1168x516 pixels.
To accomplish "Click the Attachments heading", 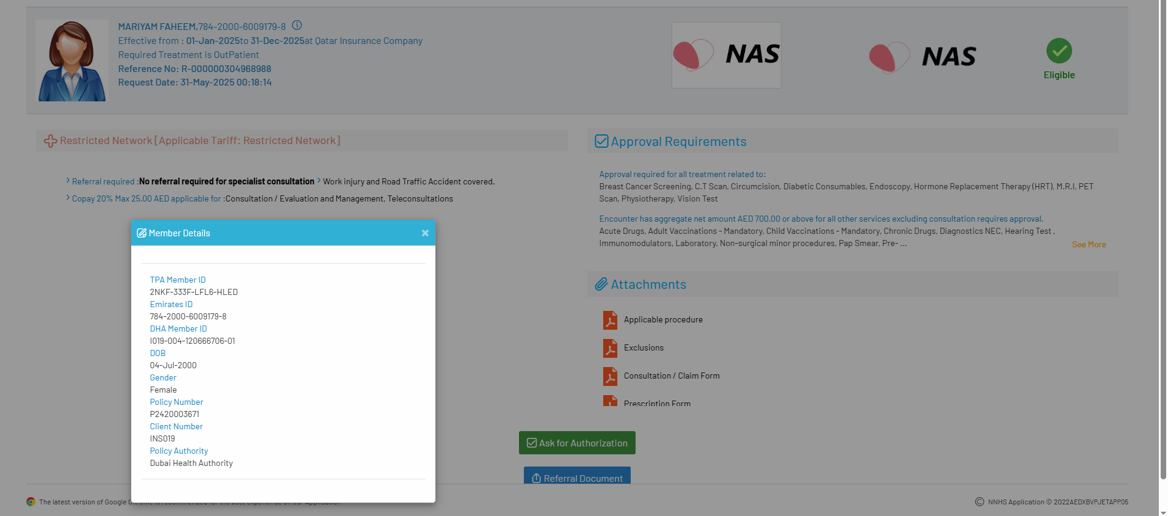I will (648, 285).
